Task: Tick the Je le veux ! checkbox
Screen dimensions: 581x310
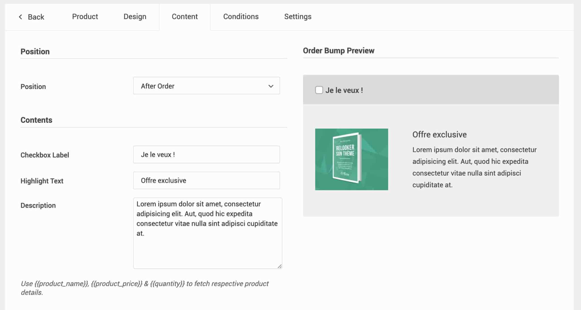Action: 319,90
